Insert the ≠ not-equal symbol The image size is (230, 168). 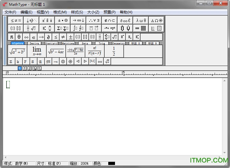tap(63, 37)
